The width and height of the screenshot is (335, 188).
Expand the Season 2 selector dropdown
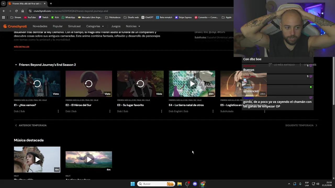click(45, 65)
